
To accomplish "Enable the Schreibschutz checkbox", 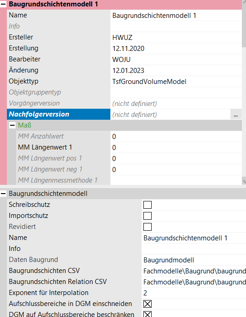I will [x=148, y=205].
